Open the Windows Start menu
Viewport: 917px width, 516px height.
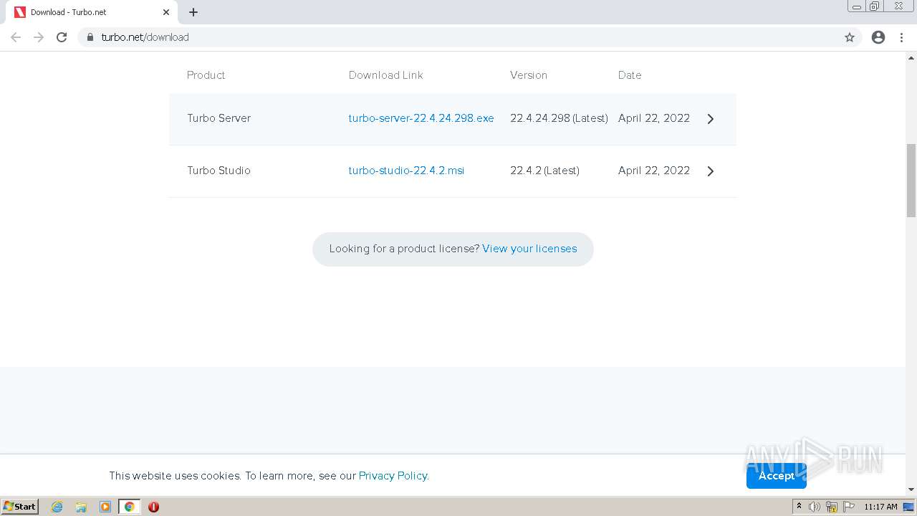(20, 507)
